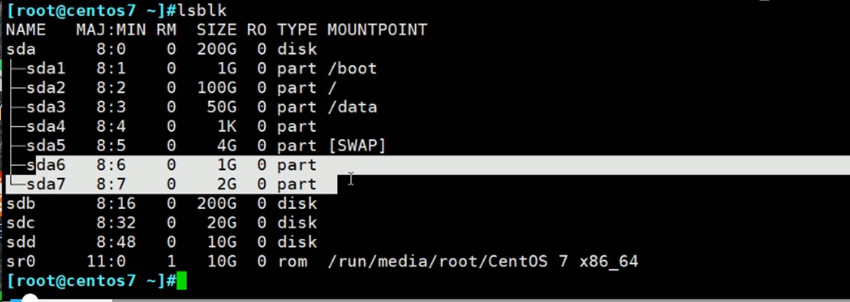Click the gray progress bar track
Screen dimensions: 850x302
click(477, 300)
